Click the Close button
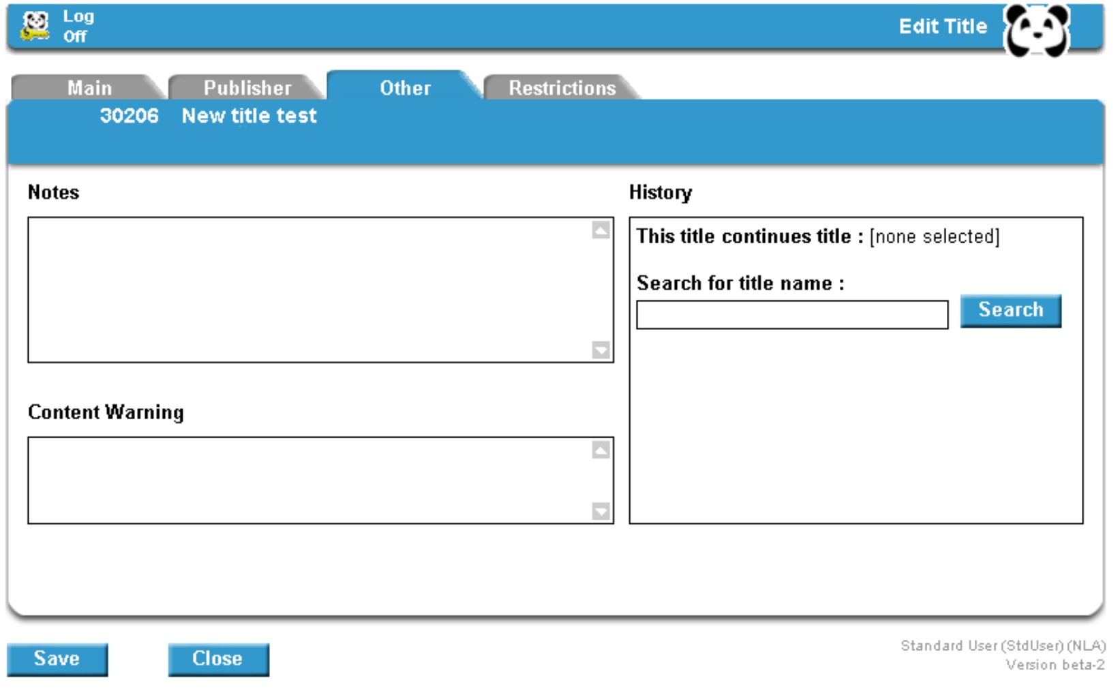 (x=218, y=659)
